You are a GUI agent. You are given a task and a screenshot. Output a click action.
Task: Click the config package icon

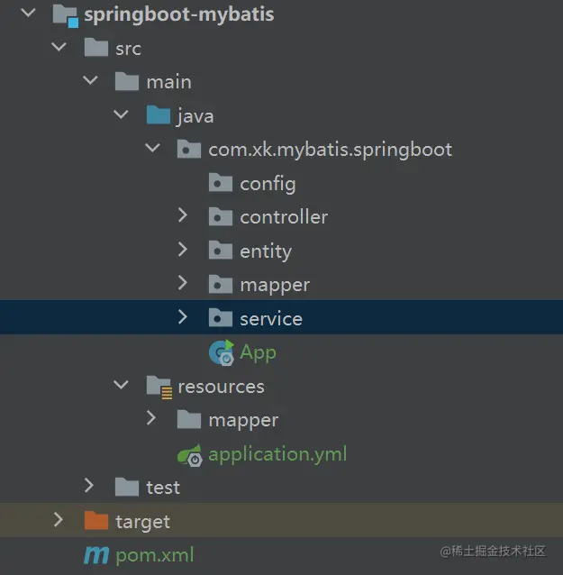[221, 184]
